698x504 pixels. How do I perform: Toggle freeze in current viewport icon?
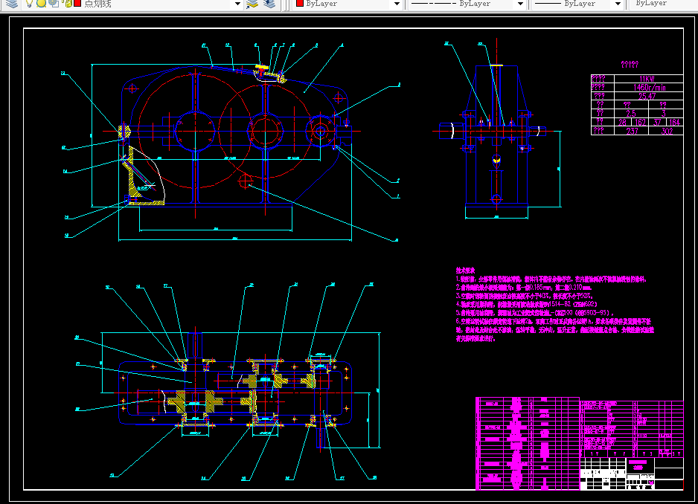pyautogui.click(x=54, y=4)
